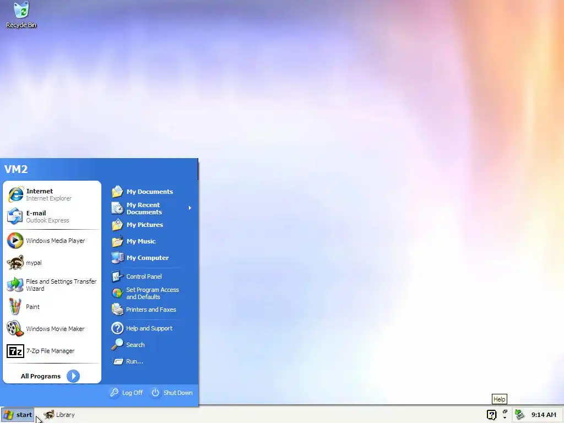Launch Windows Media Player

pyautogui.click(x=52, y=241)
